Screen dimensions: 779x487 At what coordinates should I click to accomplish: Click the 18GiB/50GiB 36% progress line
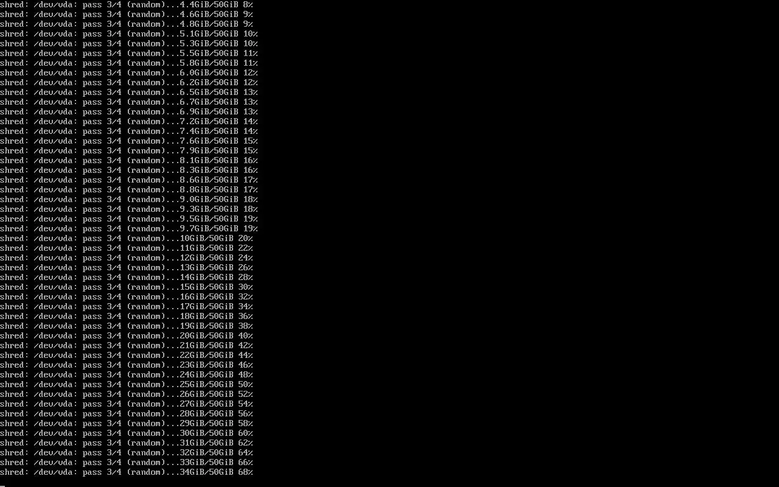pos(127,317)
